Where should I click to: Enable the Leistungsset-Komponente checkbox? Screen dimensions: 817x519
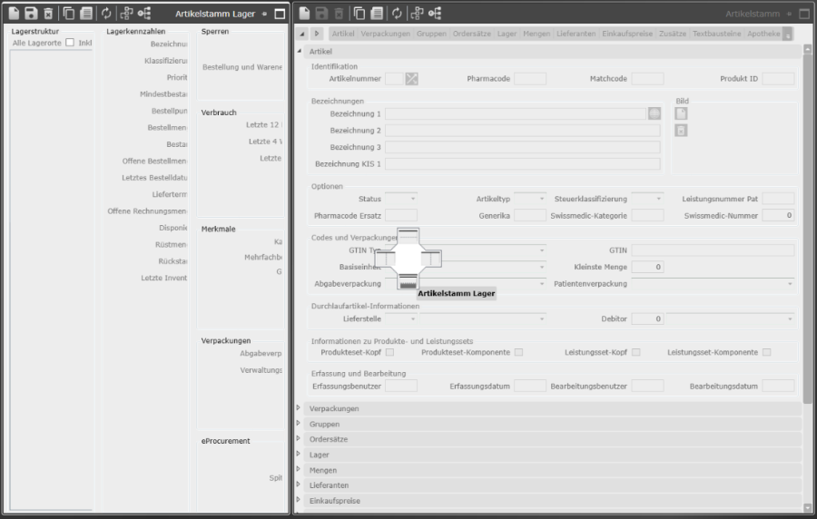coord(766,352)
